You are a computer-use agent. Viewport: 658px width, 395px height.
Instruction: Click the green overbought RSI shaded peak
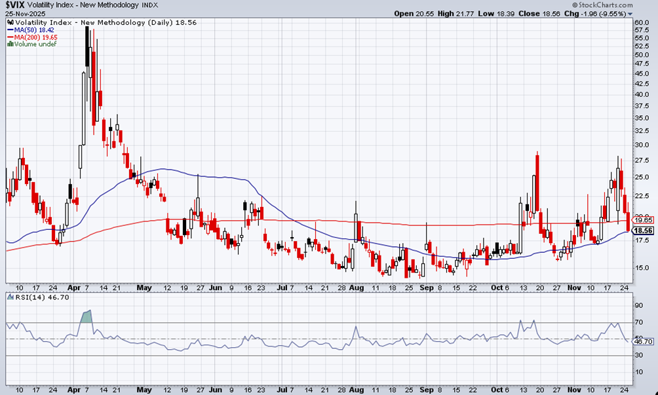(x=86, y=316)
